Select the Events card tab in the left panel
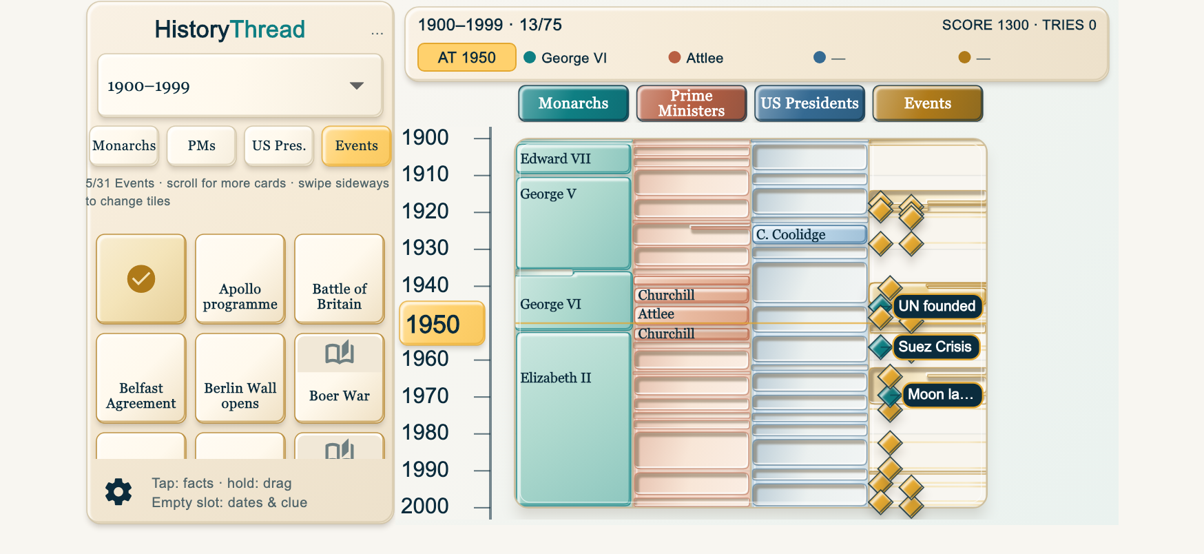Screen dimensions: 1204x554 pos(356,145)
